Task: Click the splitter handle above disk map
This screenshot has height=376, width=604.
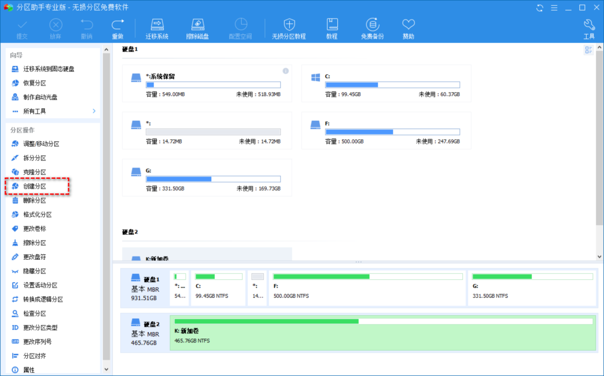Action: pyautogui.click(x=358, y=262)
